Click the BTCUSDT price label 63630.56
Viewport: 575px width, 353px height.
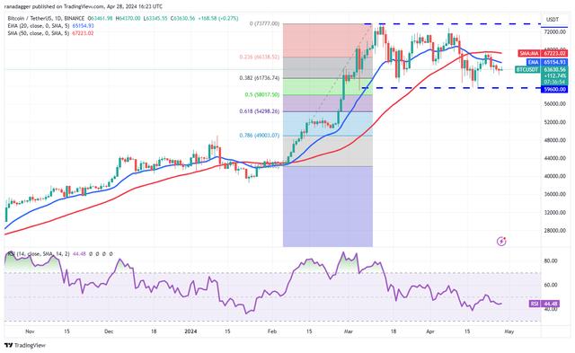pos(541,69)
